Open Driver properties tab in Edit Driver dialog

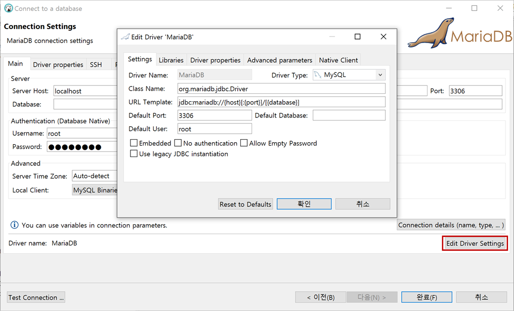pos(215,60)
